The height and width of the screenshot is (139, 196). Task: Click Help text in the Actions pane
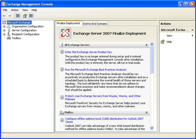(169, 42)
